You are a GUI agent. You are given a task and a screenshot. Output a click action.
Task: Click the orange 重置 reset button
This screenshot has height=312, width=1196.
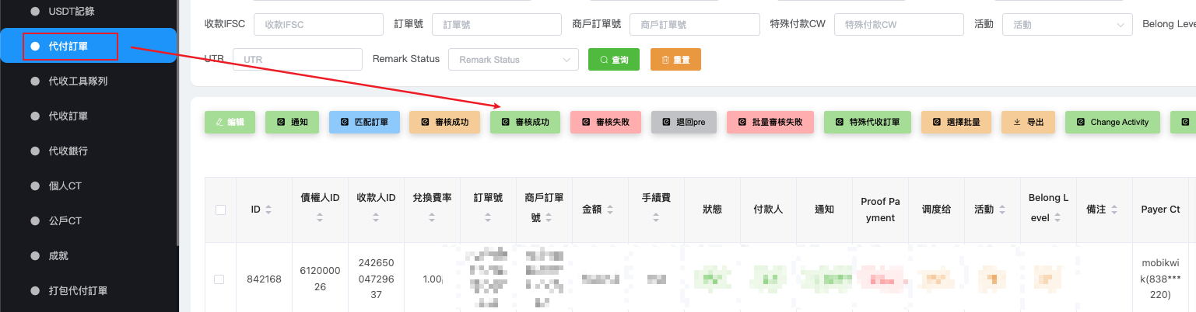pyautogui.click(x=675, y=60)
